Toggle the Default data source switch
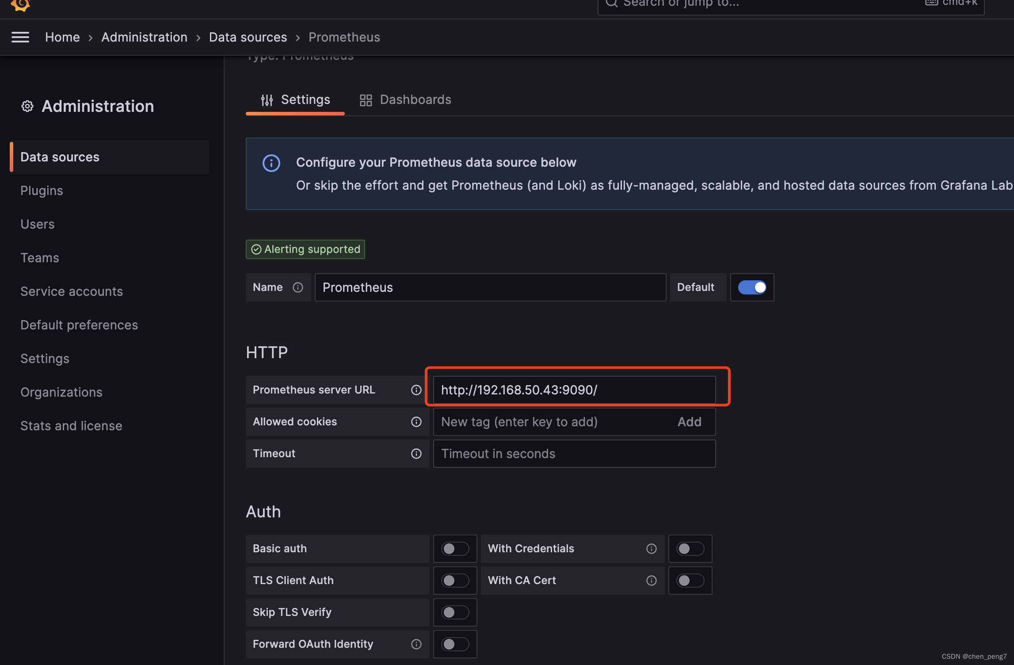Image resolution: width=1014 pixels, height=665 pixels. [752, 287]
